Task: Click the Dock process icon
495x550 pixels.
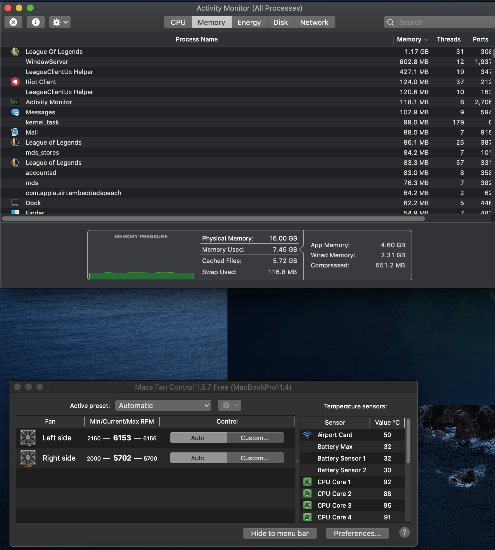Action: [x=15, y=203]
